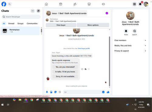
Task: Expand the Chat members section
Action: [x=130, y=40]
